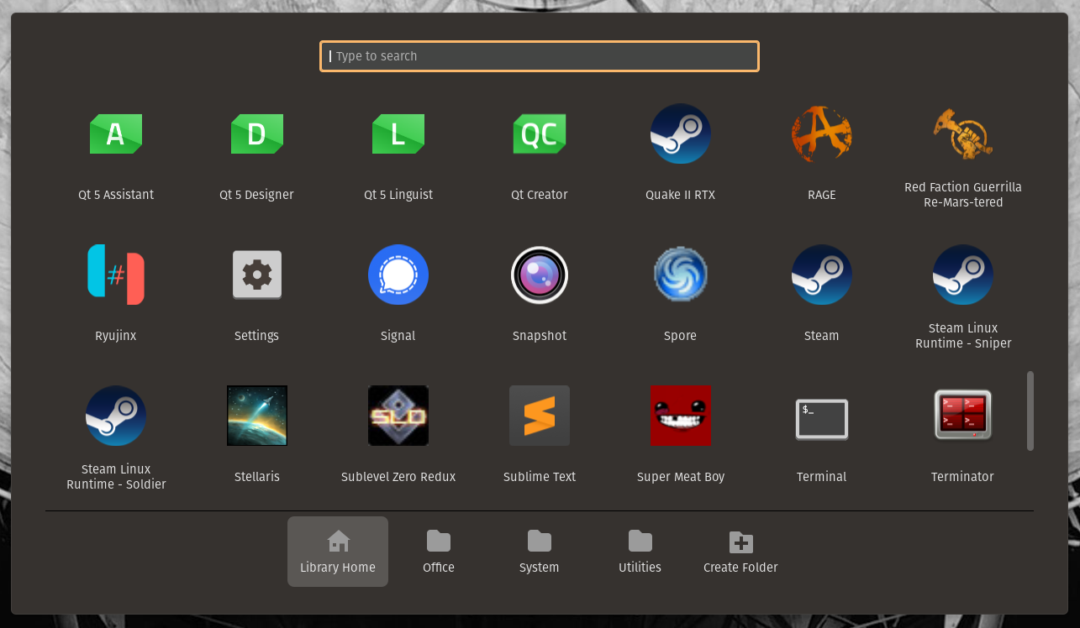
Task: Open the Terminal app
Action: [822, 420]
